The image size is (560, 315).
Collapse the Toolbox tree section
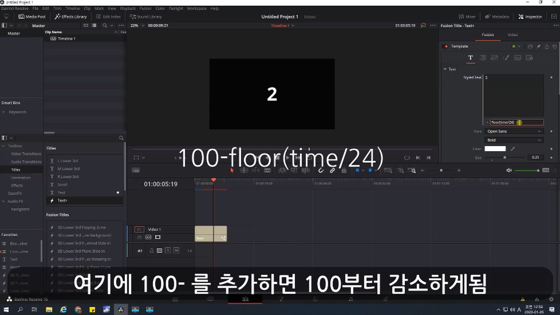pyautogui.click(x=3, y=146)
